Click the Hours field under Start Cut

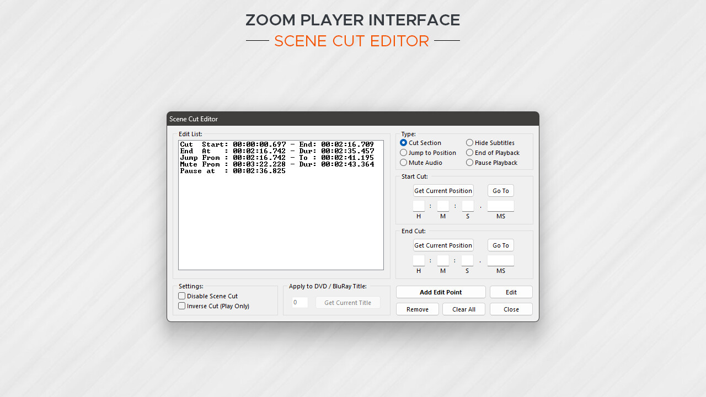419,205
